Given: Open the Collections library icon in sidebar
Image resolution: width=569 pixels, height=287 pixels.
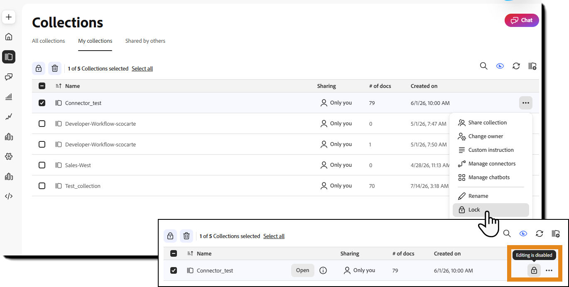Looking at the screenshot, I should pyautogui.click(x=9, y=57).
